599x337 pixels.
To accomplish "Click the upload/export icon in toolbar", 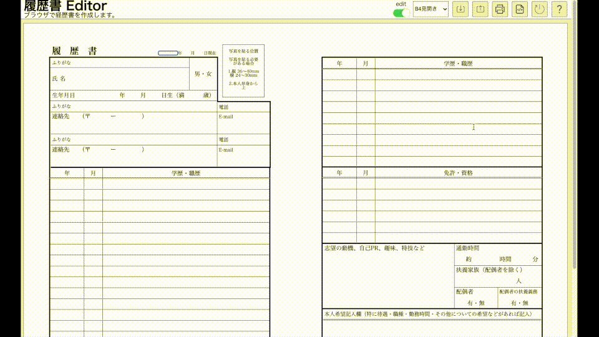I will 480,9.
